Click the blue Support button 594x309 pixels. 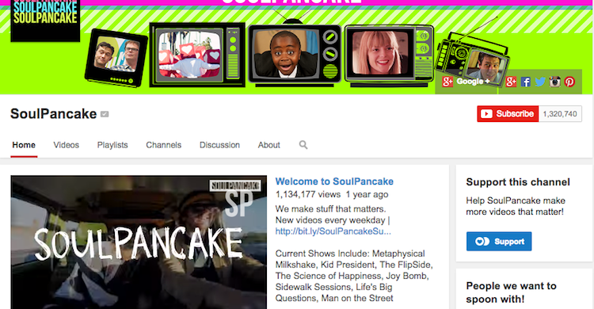tap(499, 242)
